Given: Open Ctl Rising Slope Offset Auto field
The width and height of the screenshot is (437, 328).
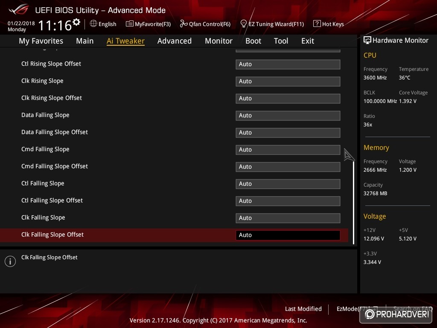Looking at the screenshot, I should [288, 64].
